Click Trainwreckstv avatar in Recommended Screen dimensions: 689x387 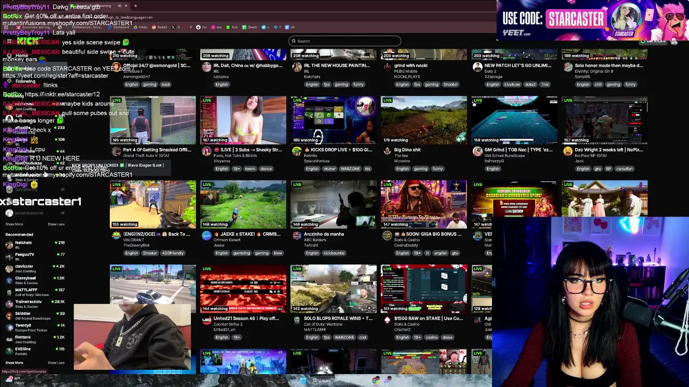point(9,304)
